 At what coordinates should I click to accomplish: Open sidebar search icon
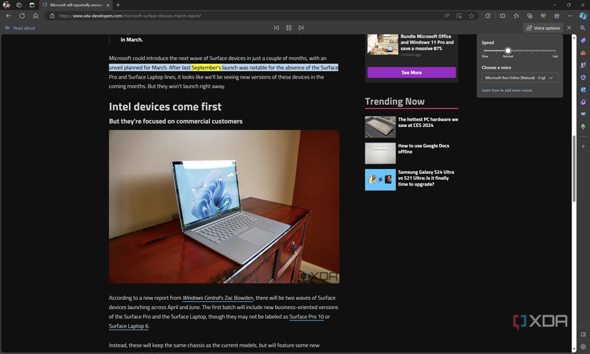coord(583,28)
